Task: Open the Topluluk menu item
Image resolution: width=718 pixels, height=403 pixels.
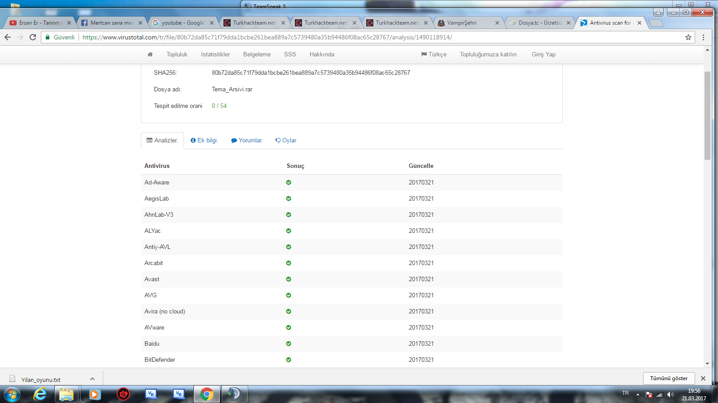Action: (x=177, y=54)
